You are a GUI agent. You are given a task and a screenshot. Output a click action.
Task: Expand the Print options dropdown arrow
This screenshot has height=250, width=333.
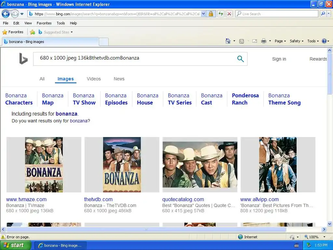tap(270, 41)
